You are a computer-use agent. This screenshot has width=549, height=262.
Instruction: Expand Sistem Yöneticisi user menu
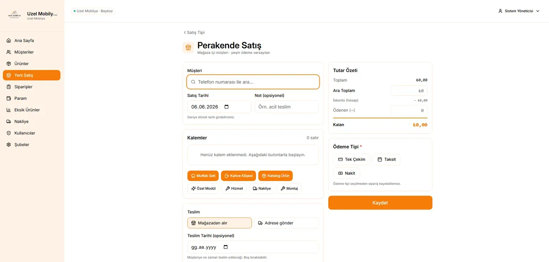pos(519,11)
